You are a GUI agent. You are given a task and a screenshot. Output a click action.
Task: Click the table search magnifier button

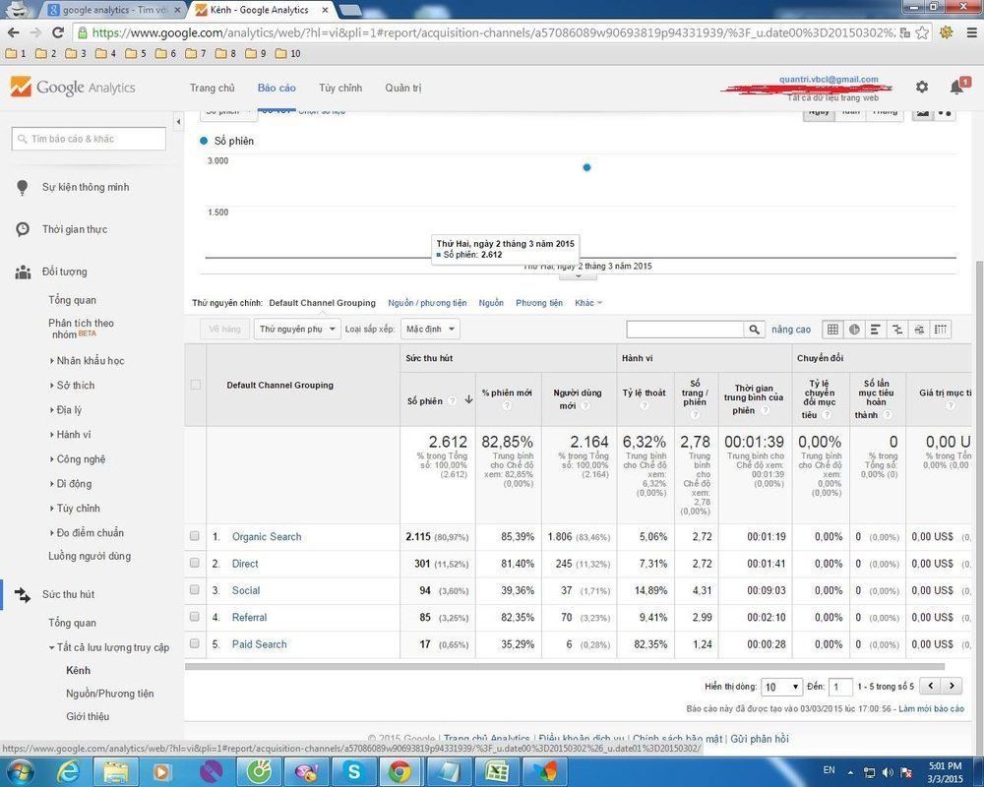(x=755, y=329)
